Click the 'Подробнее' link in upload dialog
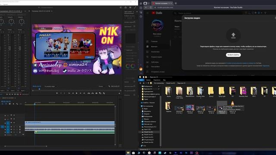Viewport: 276px width, 155px height. coord(266,66)
